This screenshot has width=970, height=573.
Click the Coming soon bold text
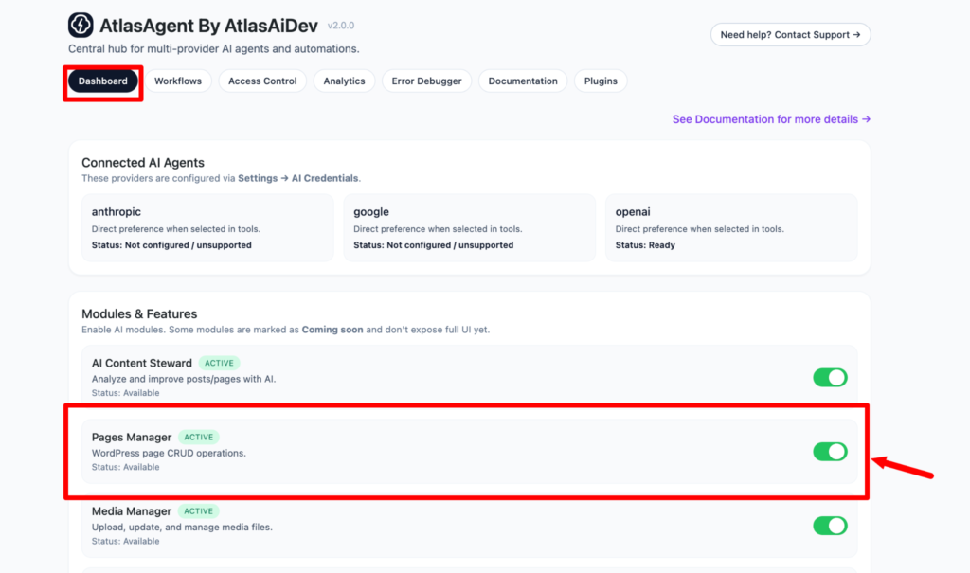point(332,330)
